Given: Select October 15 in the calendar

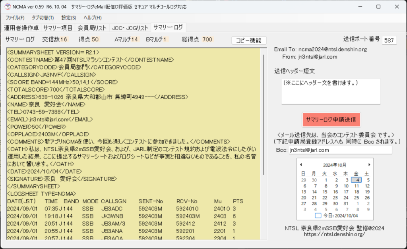Looking at the screenshot, I should click(325, 191).
